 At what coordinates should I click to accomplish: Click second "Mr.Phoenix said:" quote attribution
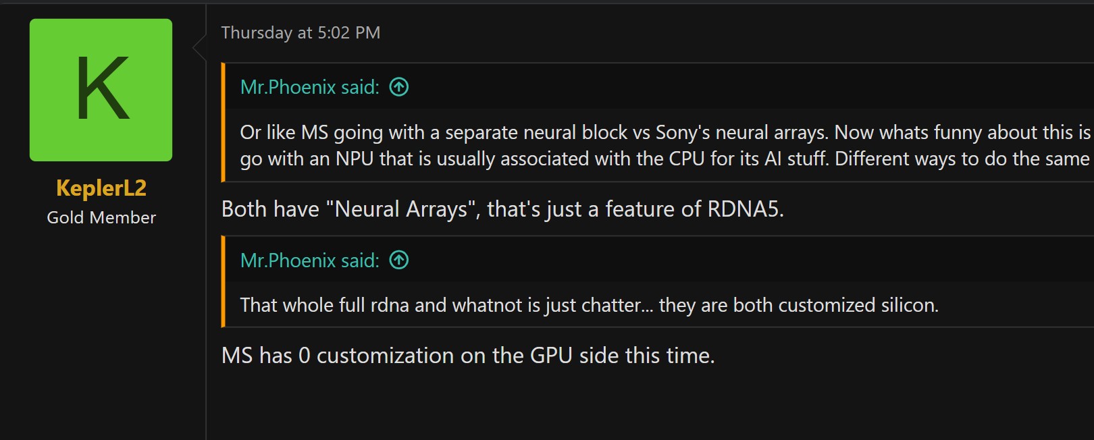(x=309, y=260)
